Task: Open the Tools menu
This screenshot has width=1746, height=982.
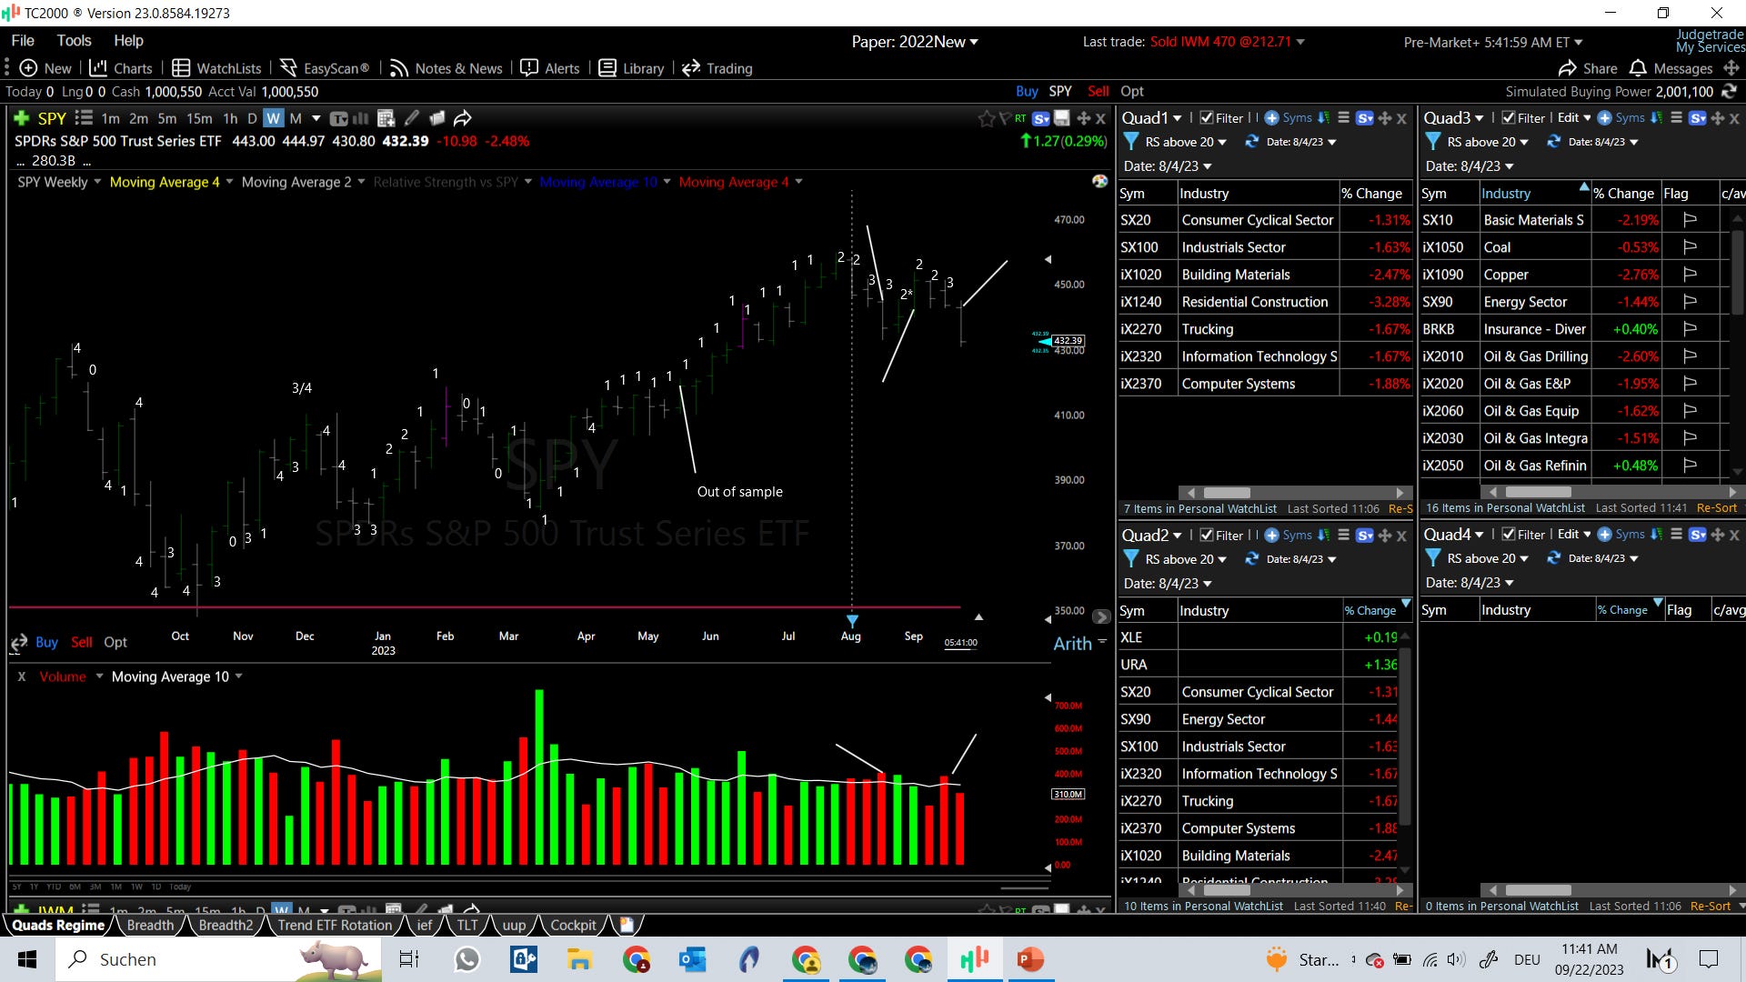Action: tap(74, 40)
